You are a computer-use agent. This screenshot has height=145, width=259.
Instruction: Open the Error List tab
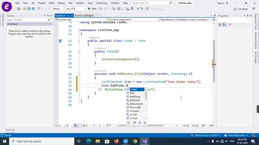10,130
